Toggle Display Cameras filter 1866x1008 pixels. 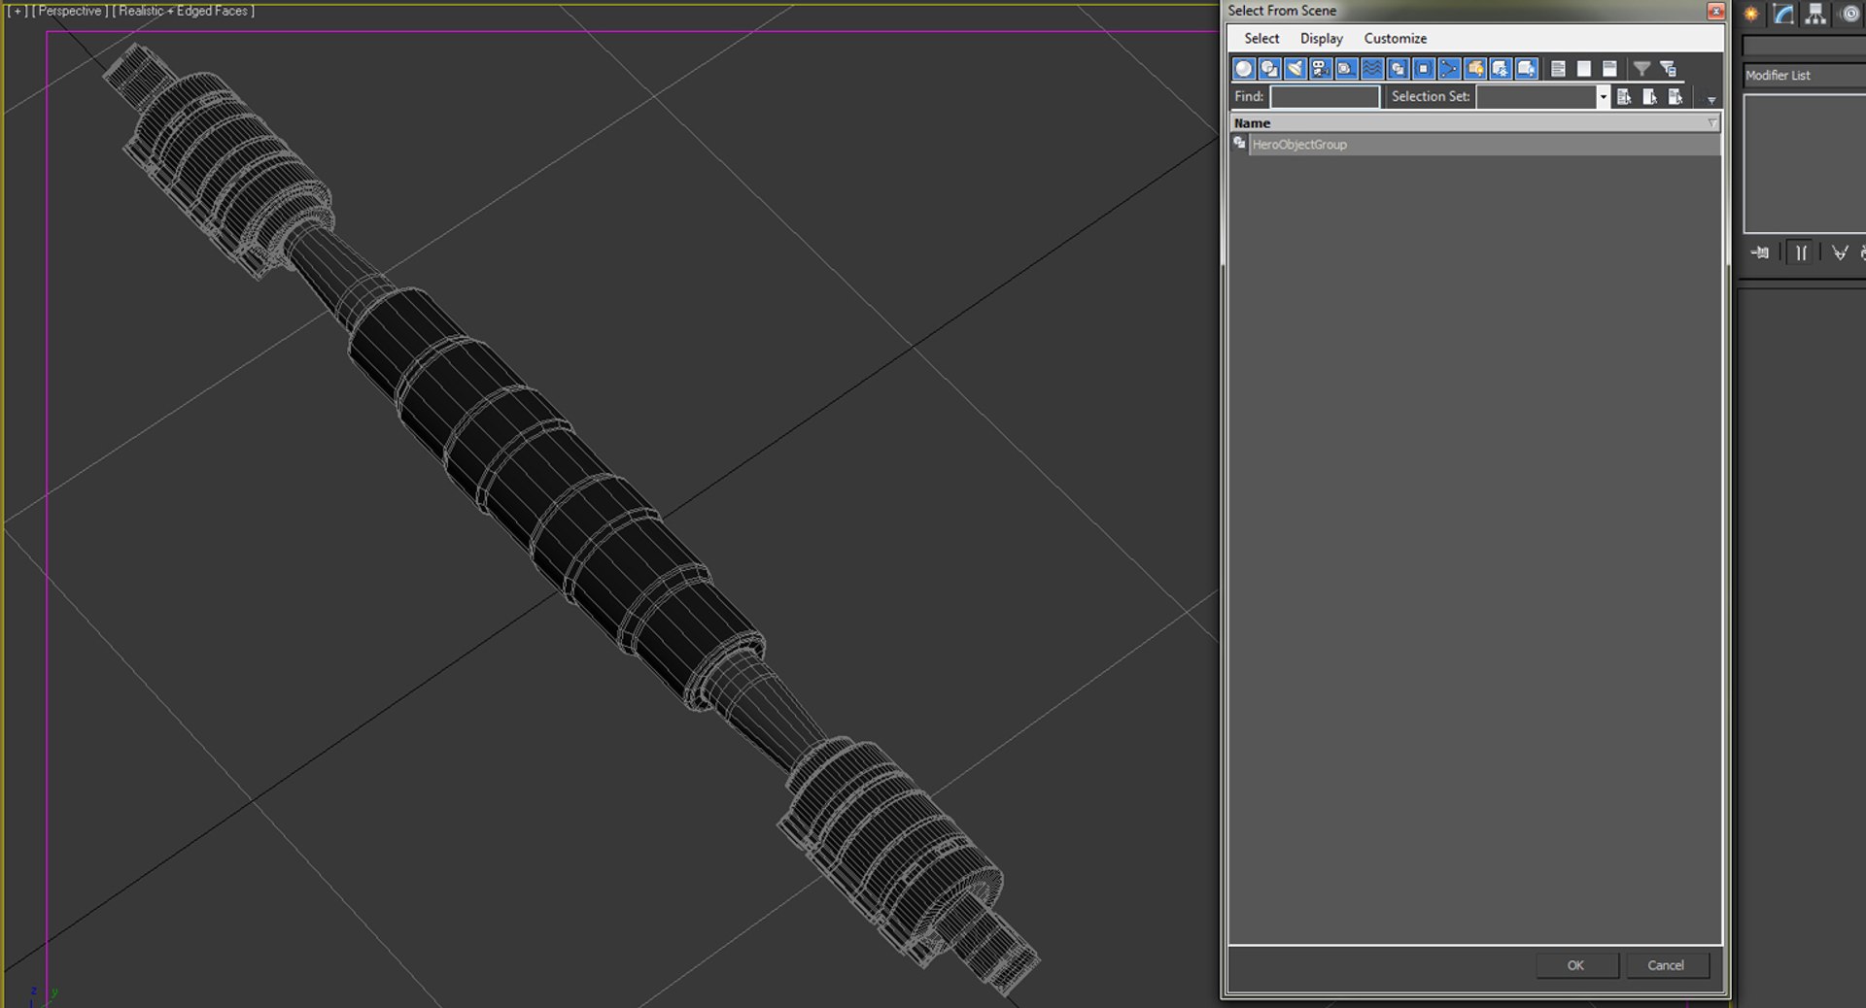tap(1321, 69)
